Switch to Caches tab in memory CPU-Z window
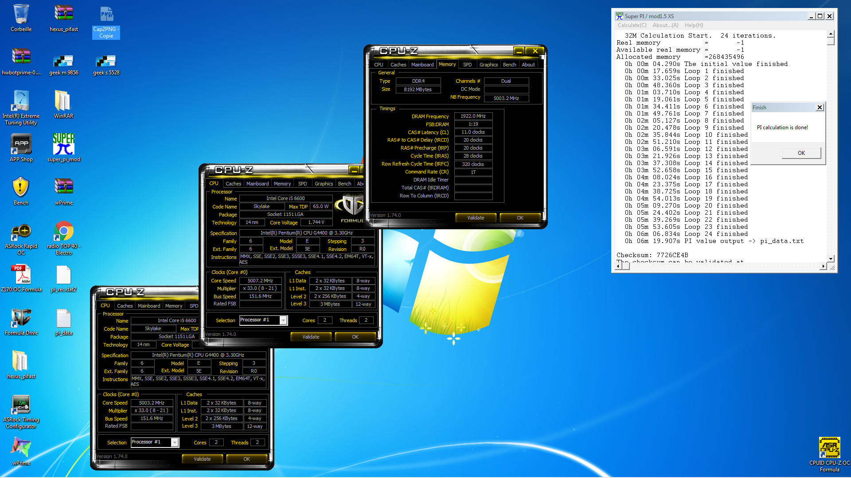This screenshot has height=478, width=851. (398, 65)
